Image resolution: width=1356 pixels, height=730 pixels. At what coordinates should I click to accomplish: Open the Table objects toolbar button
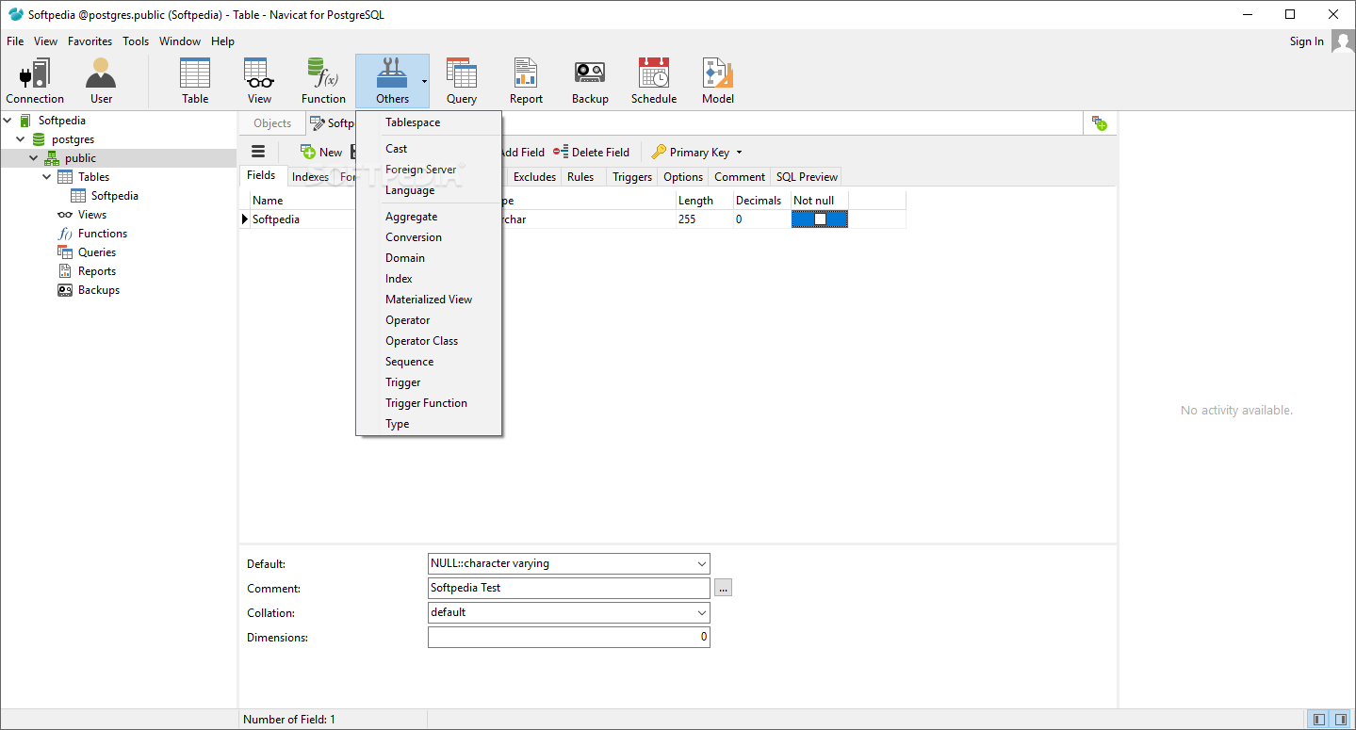(195, 81)
